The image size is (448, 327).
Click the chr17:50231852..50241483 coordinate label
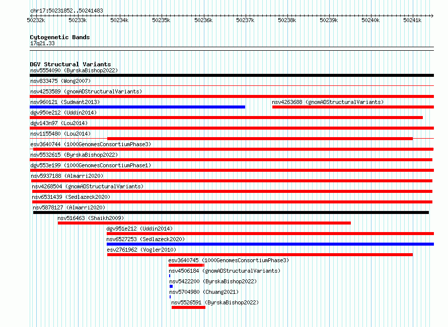(x=66, y=11)
